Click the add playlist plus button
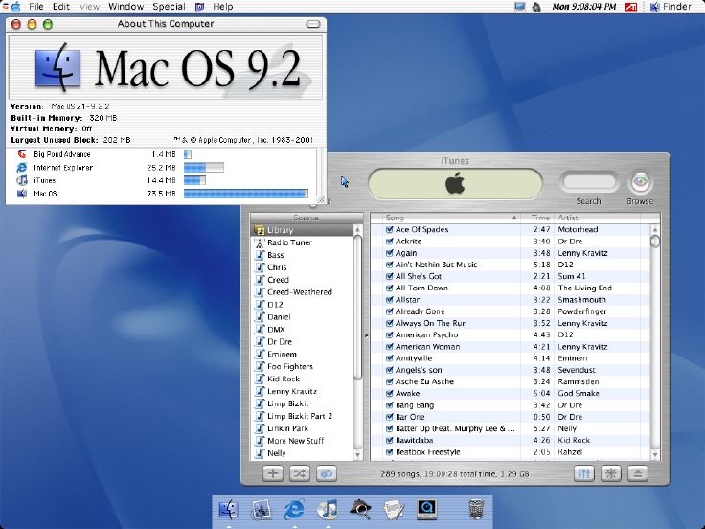This screenshot has height=529, width=705. coord(273,473)
